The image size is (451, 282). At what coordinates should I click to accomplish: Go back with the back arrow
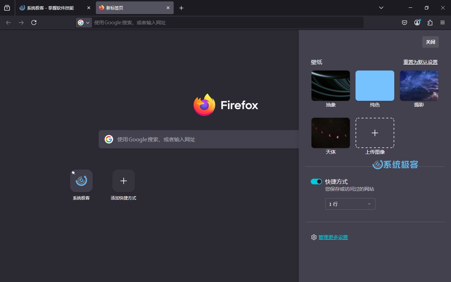pos(8,23)
